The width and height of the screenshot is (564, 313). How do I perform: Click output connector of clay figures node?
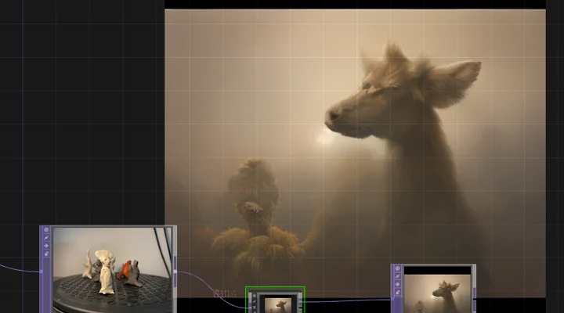[x=175, y=272]
